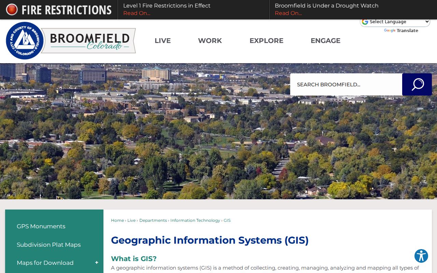The image size is (437, 273).
Task: Open the LIVE menu
Action: (163, 41)
